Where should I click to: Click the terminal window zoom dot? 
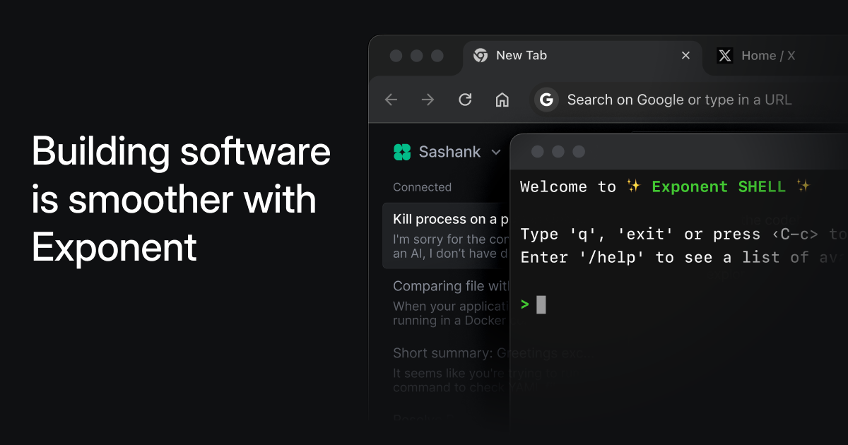[578, 151]
